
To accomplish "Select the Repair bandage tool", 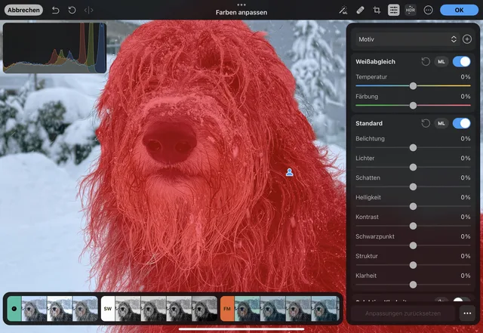I will coord(360,10).
